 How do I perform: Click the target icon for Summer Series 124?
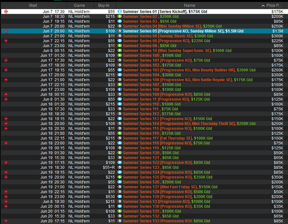click(x=6, y=172)
